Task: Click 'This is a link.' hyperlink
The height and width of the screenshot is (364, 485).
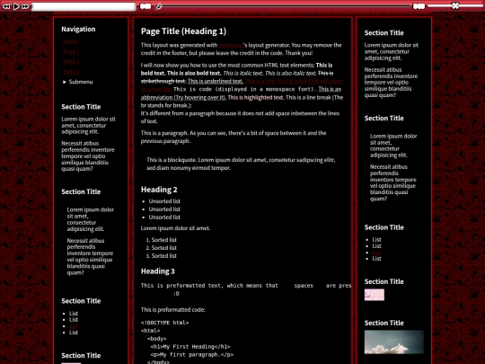Action: 260,81
